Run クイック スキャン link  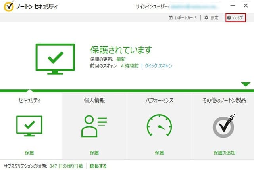click(x=158, y=66)
